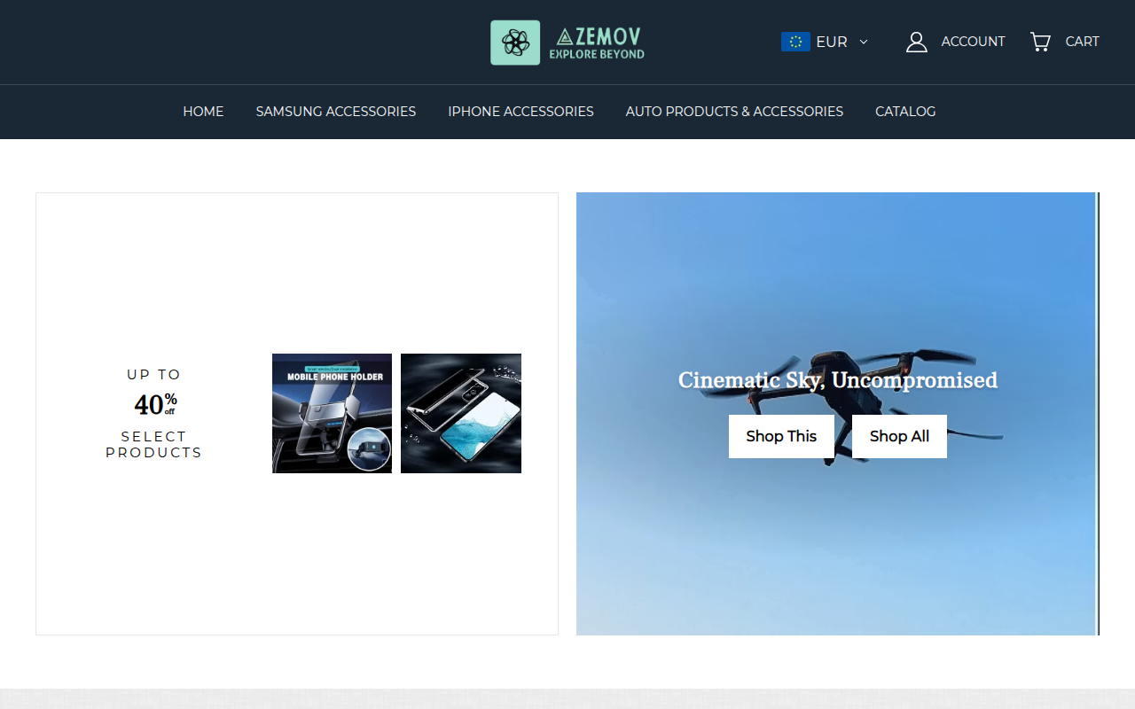The width and height of the screenshot is (1135, 709).
Task: Click the currency dropdown chevron arrow
Action: click(864, 42)
